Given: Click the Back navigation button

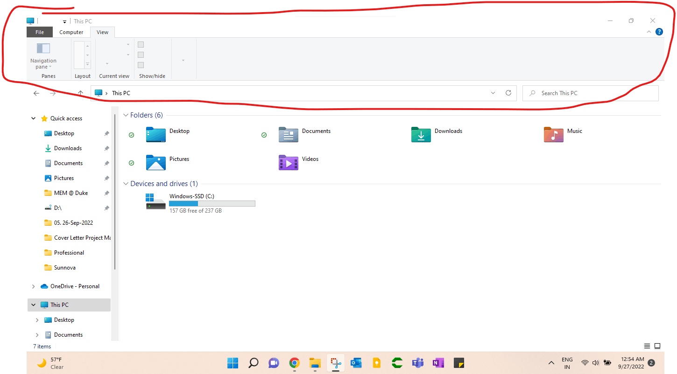Looking at the screenshot, I should pos(36,93).
